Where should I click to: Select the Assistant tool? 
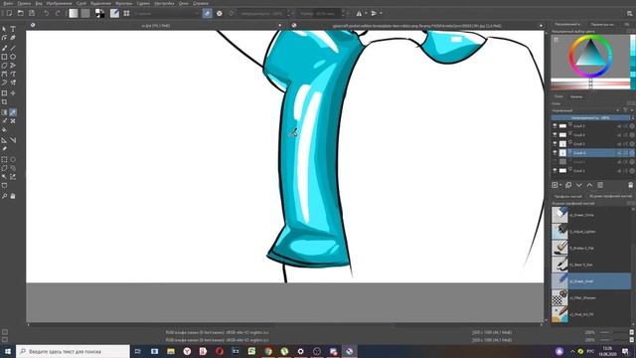[x=4, y=140]
